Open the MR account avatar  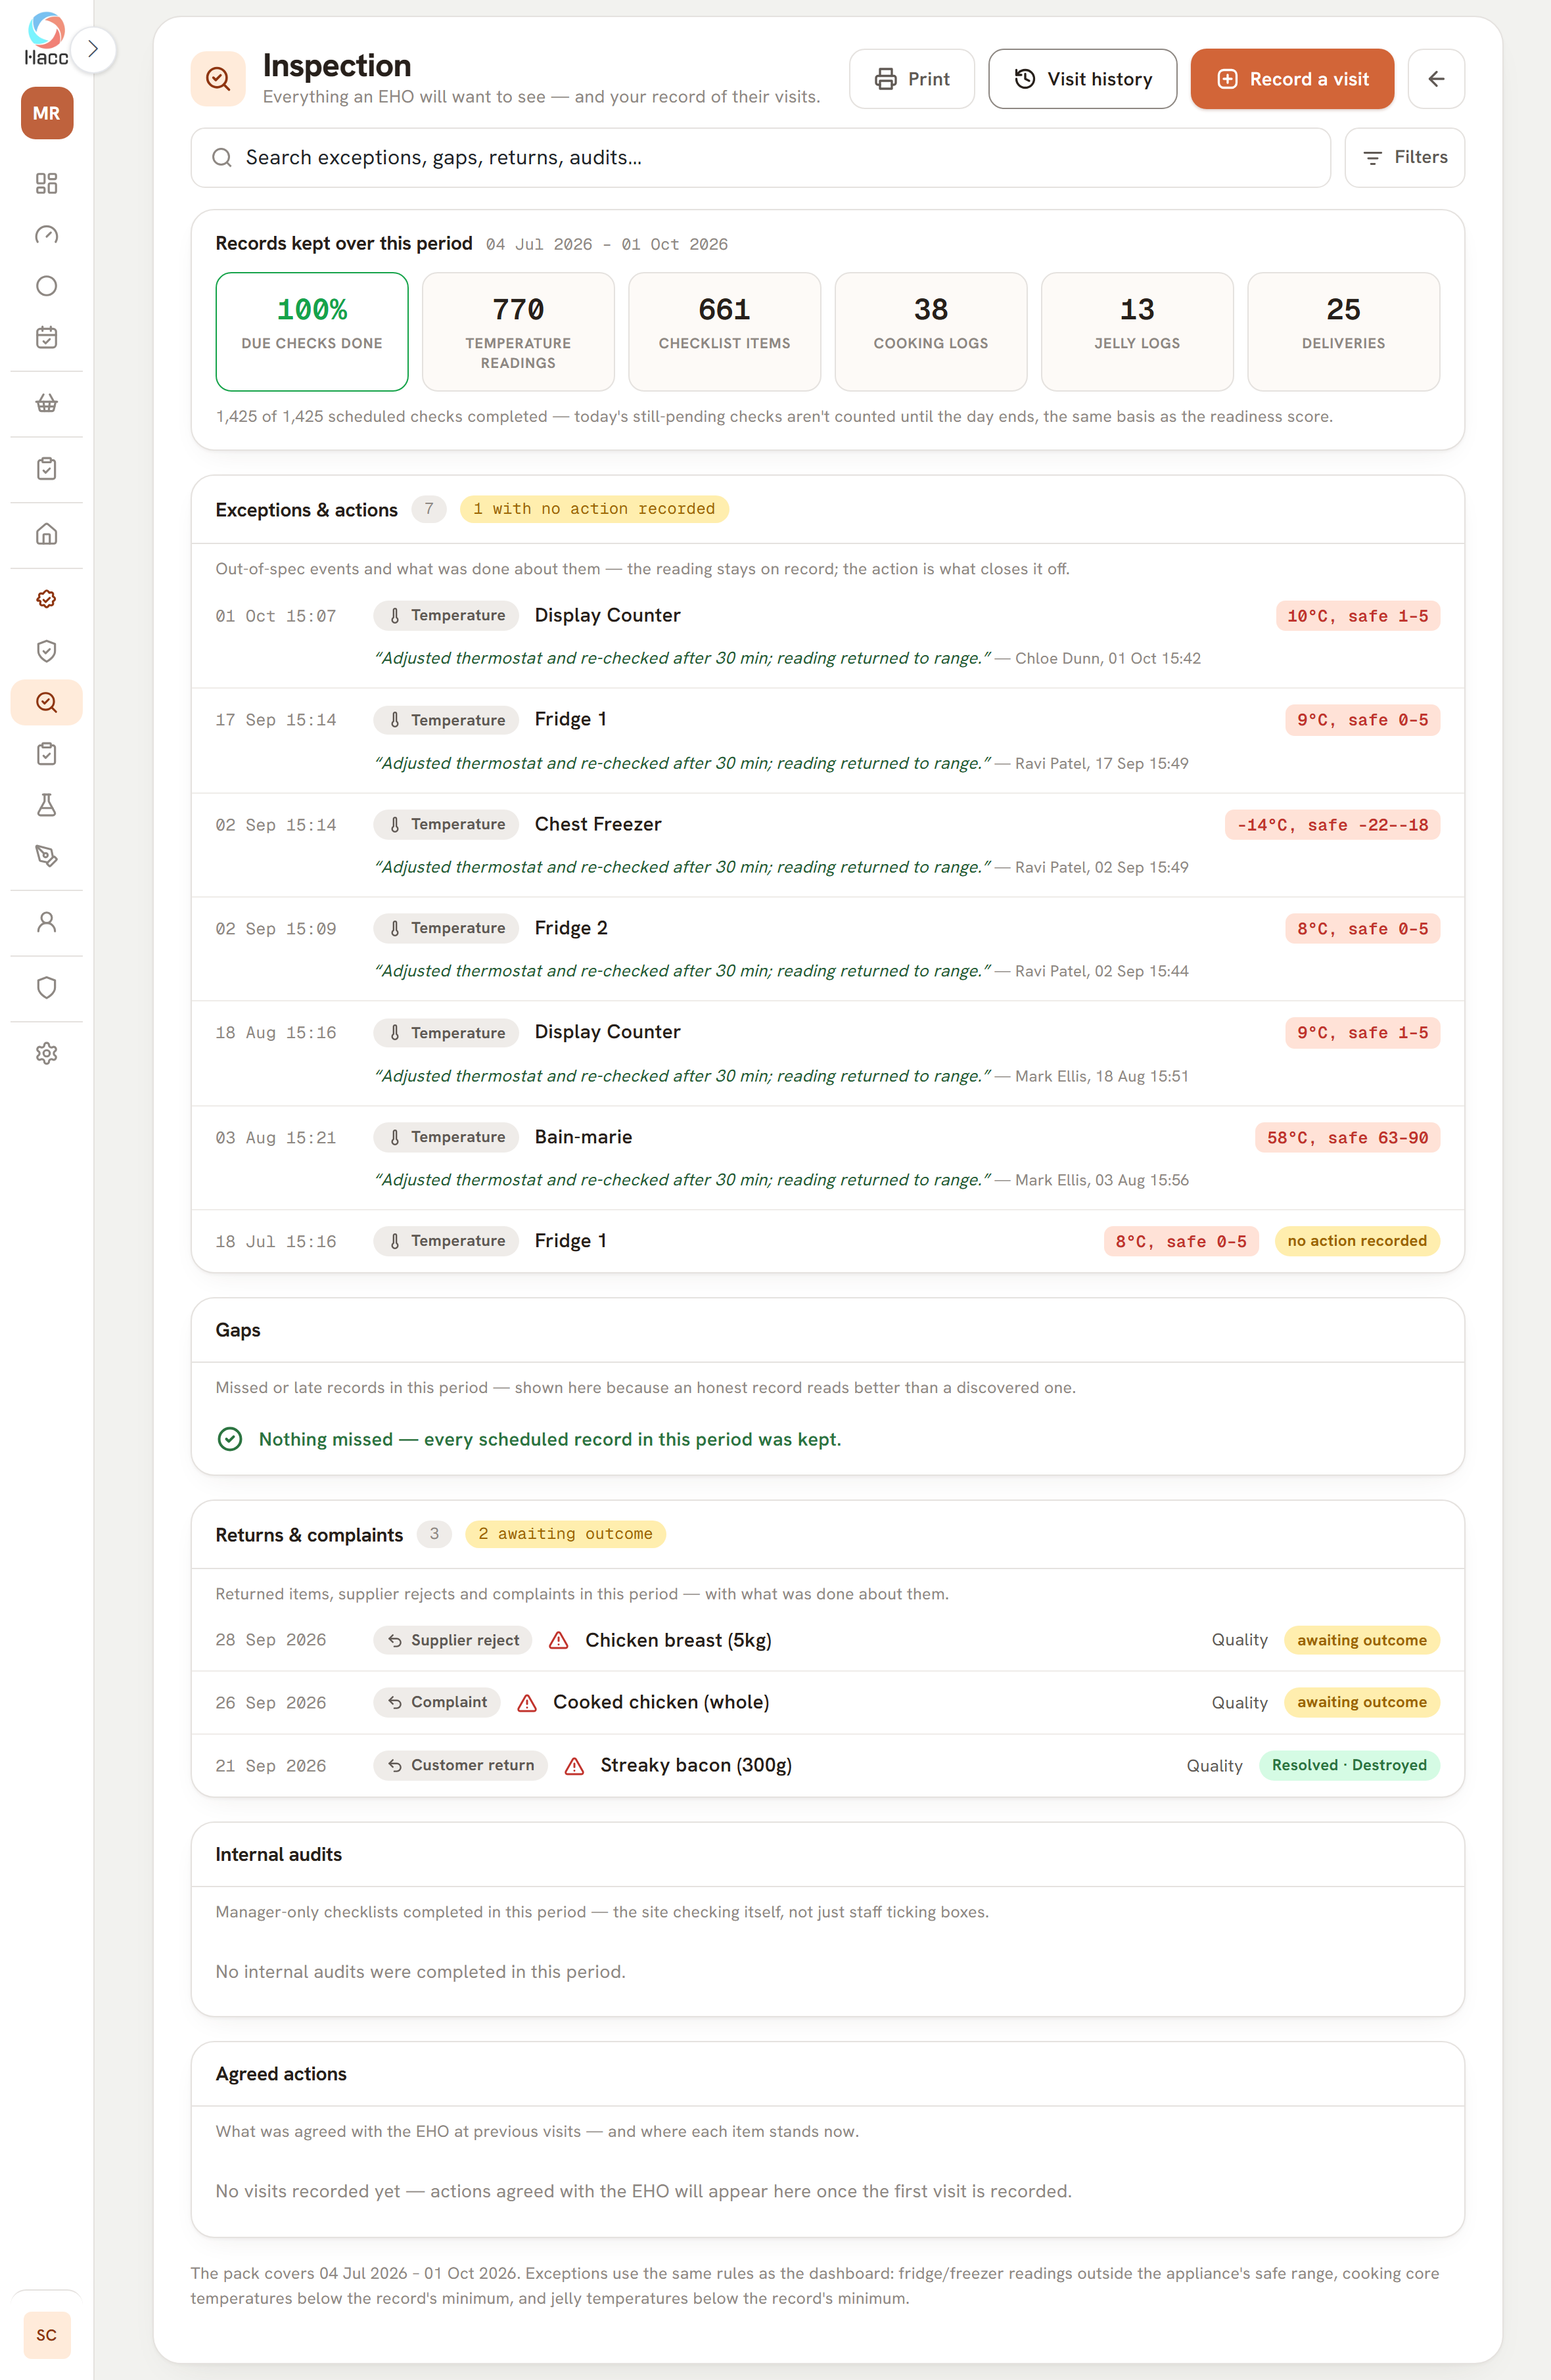click(x=46, y=113)
